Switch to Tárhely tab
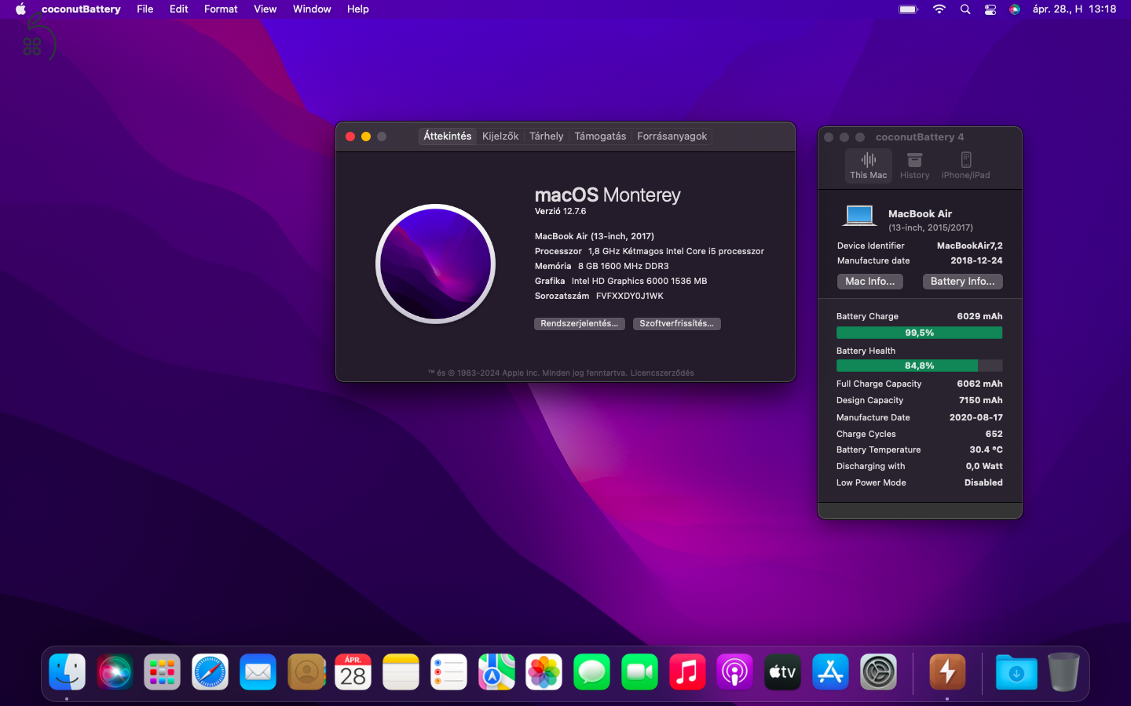Image resolution: width=1131 pixels, height=706 pixels. pos(547,136)
